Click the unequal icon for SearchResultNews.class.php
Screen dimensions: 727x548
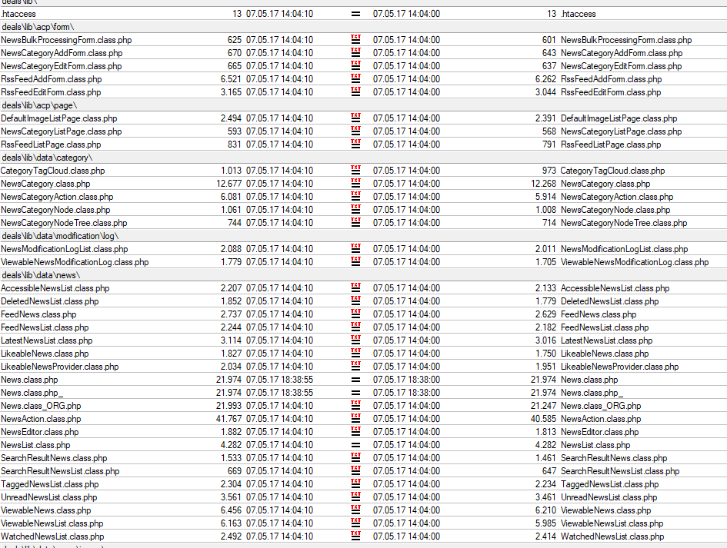355,457
